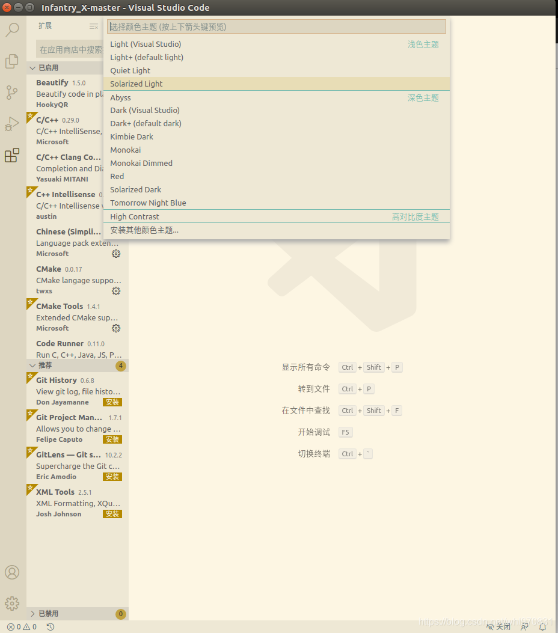
Task: Click the history clock icon in status bar
Action: (x=51, y=627)
